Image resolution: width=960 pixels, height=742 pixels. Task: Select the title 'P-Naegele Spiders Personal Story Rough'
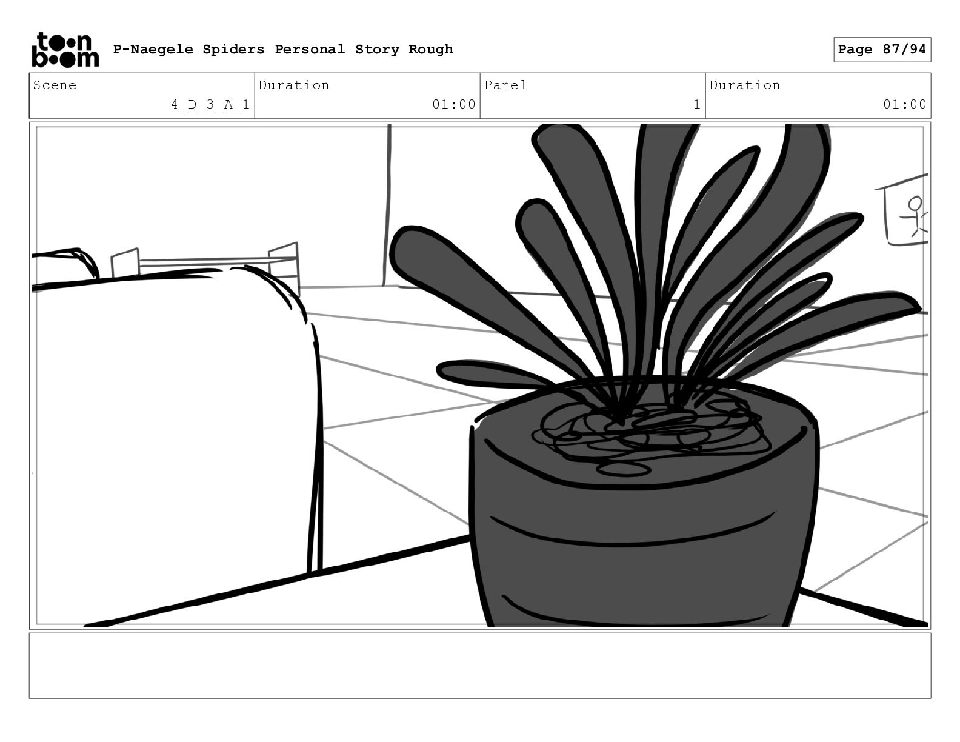pos(283,49)
